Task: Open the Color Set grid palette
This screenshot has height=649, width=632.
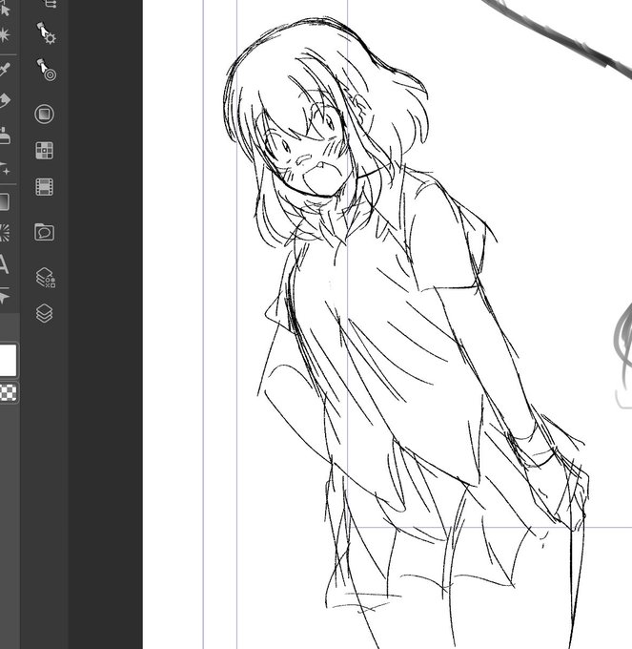Action: (44, 150)
